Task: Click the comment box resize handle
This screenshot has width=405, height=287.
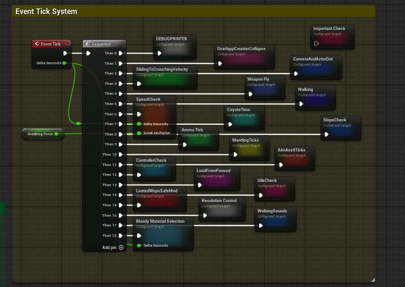Action: pyautogui.click(x=373, y=279)
